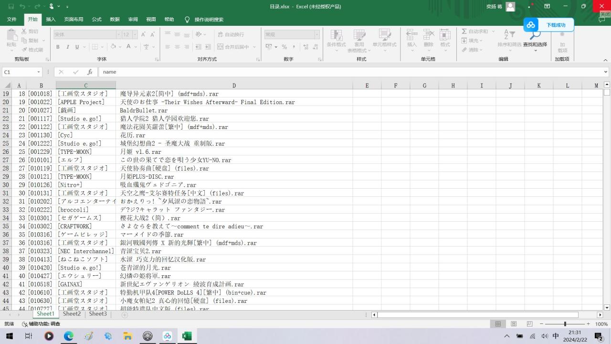The width and height of the screenshot is (611, 344).
Task: Click the Delete cells (删除) icon
Action: tap(429, 35)
